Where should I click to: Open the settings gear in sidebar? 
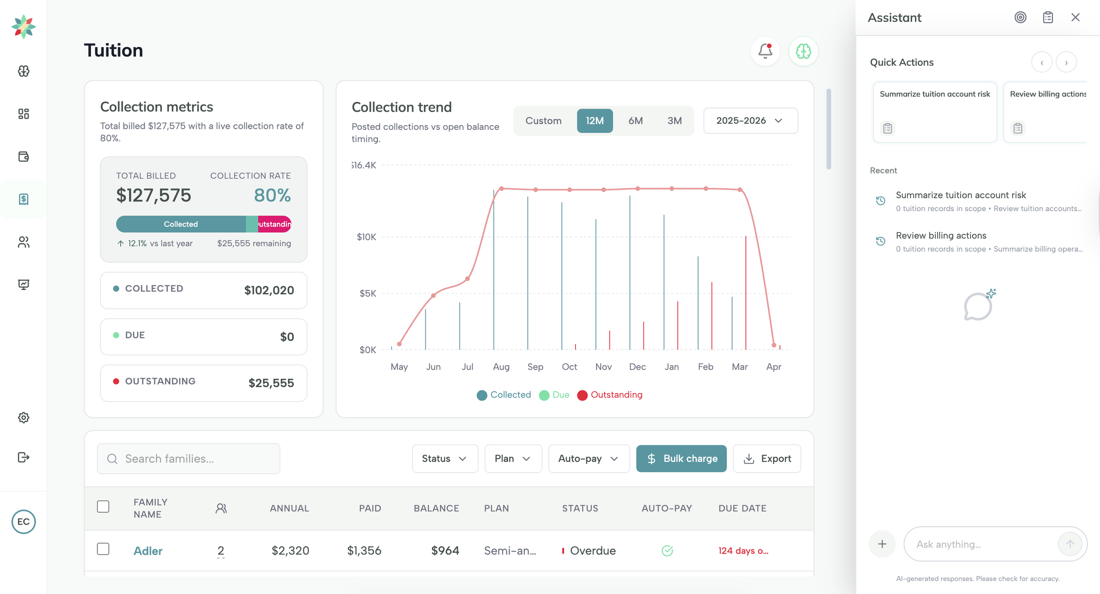(24, 417)
